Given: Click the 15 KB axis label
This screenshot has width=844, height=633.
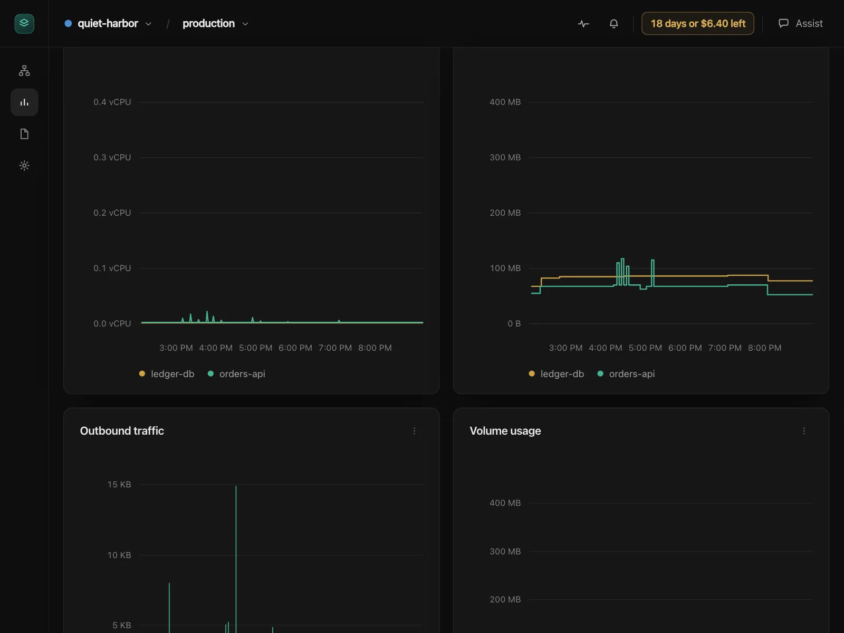Looking at the screenshot, I should pos(119,485).
